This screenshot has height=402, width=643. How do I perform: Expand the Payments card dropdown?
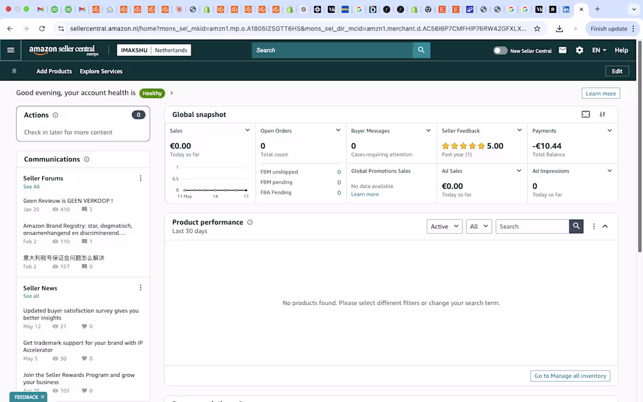click(x=610, y=131)
